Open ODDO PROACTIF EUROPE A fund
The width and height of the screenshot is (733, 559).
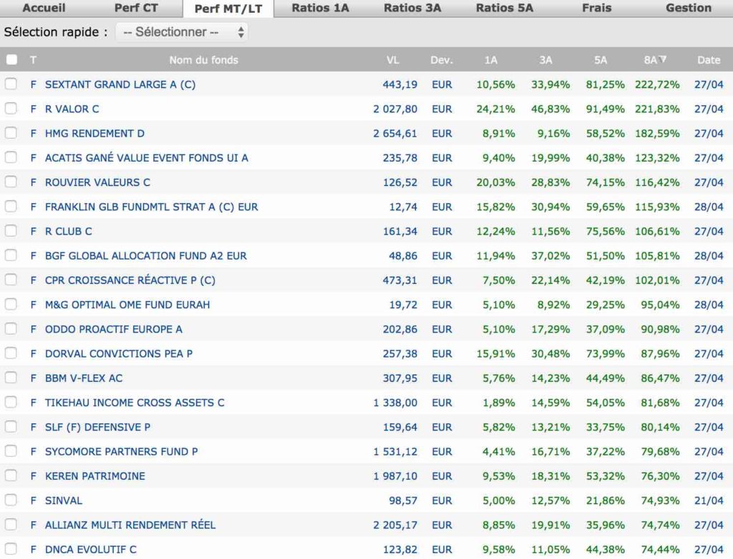114,330
